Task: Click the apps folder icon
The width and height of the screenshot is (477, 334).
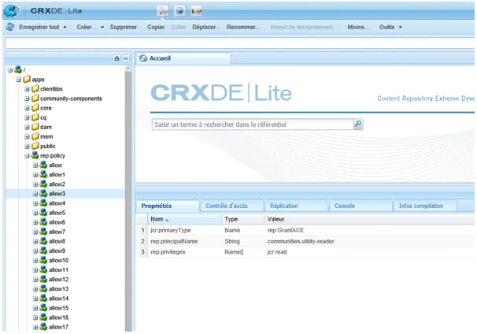Action: pyautogui.click(x=27, y=79)
